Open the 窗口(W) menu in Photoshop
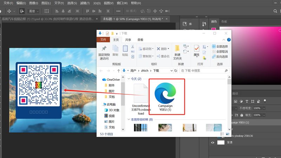 [x=122, y=3]
